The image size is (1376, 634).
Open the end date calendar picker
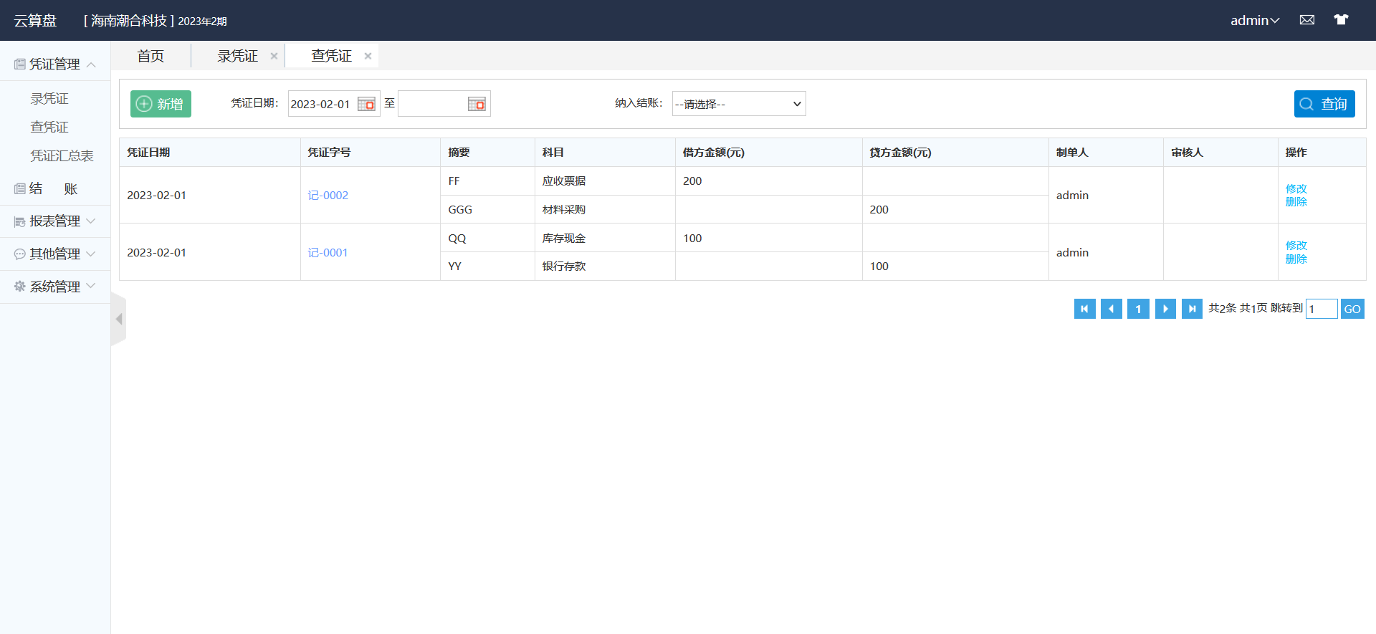pos(477,105)
